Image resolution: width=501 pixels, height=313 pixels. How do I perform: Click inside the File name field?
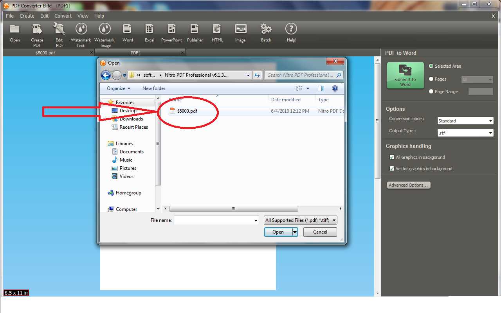(x=213, y=220)
